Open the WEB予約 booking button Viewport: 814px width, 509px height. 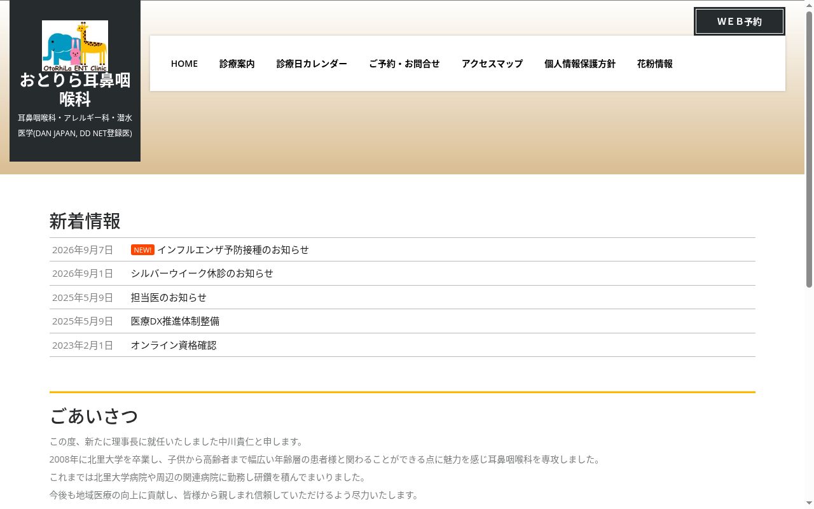(x=739, y=22)
